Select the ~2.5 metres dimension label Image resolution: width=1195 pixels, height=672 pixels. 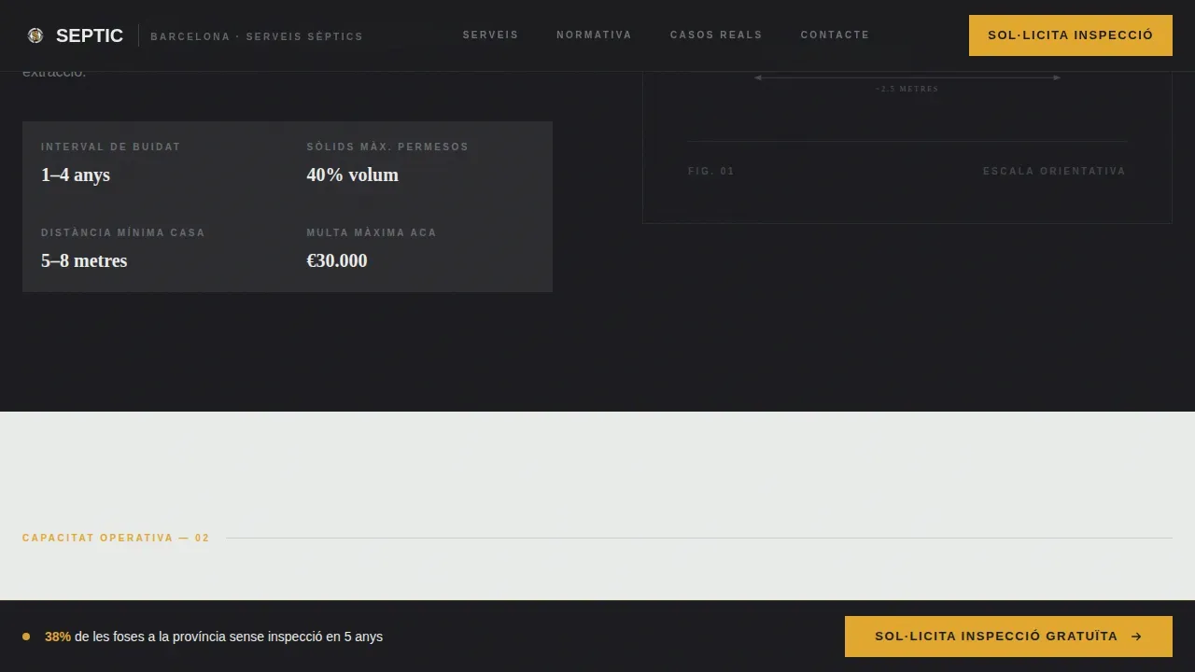(x=907, y=89)
